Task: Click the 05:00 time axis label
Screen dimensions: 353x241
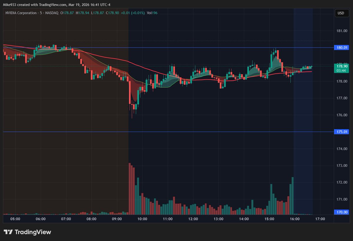Action: point(15,219)
